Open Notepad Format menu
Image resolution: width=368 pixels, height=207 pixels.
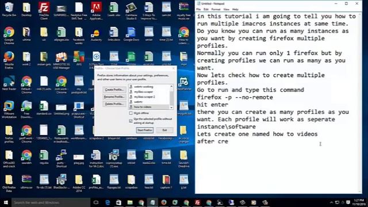(216, 9)
